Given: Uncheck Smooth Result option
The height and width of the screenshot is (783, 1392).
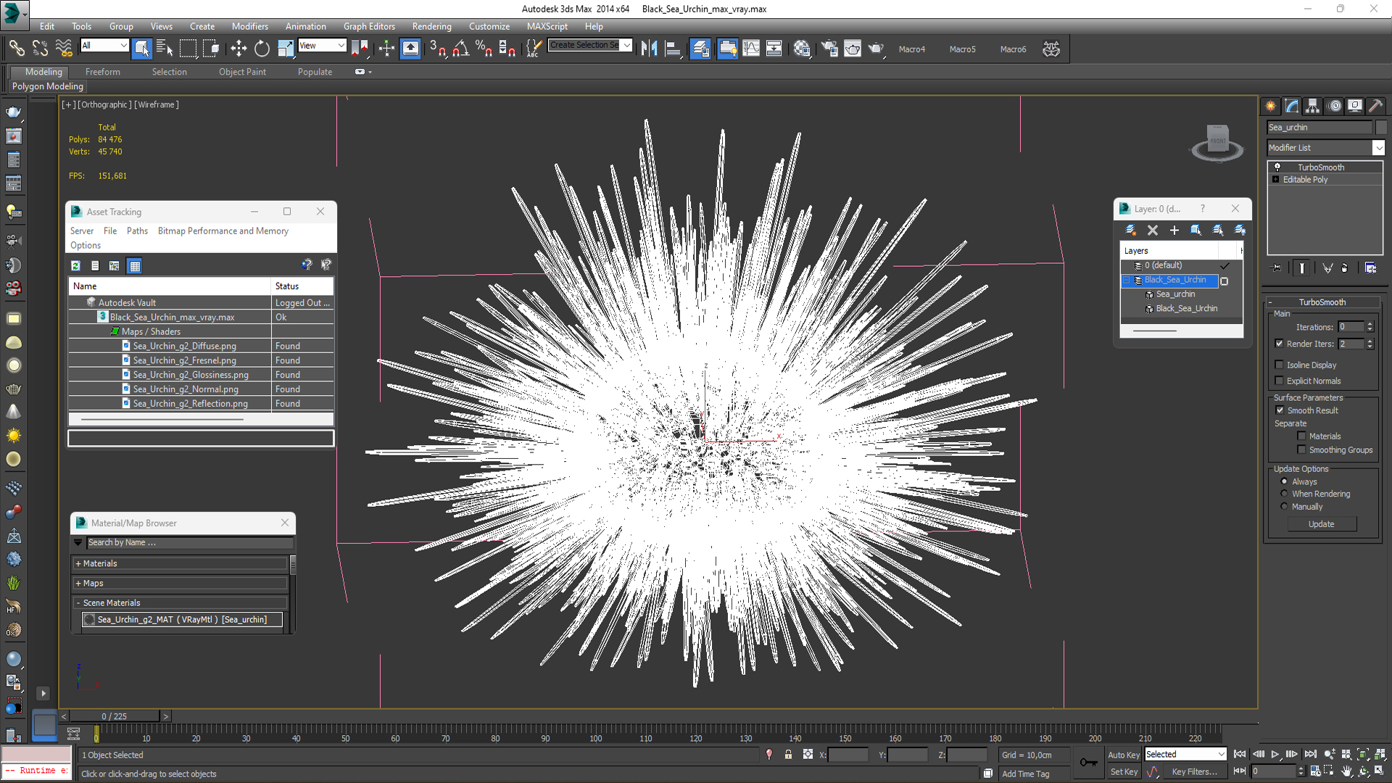Looking at the screenshot, I should (1280, 410).
